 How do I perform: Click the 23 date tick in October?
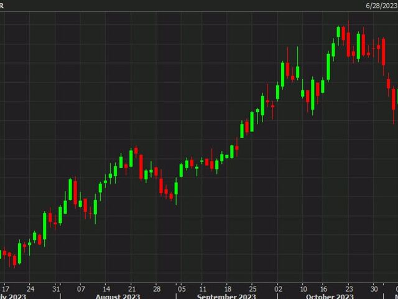pyautogui.click(x=349, y=288)
